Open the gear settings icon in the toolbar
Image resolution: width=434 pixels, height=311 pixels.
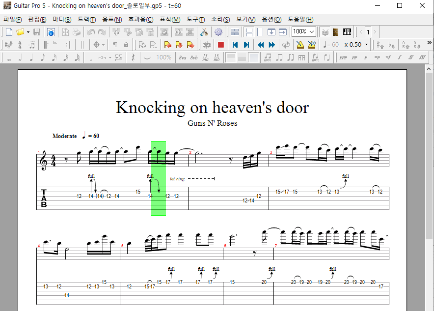tap(218, 32)
